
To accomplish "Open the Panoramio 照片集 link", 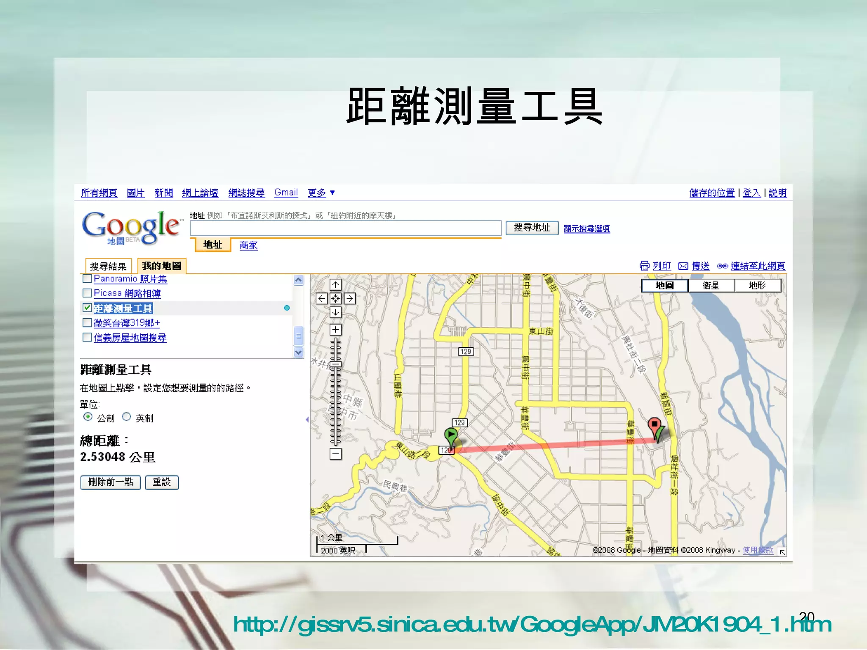I will coord(130,279).
